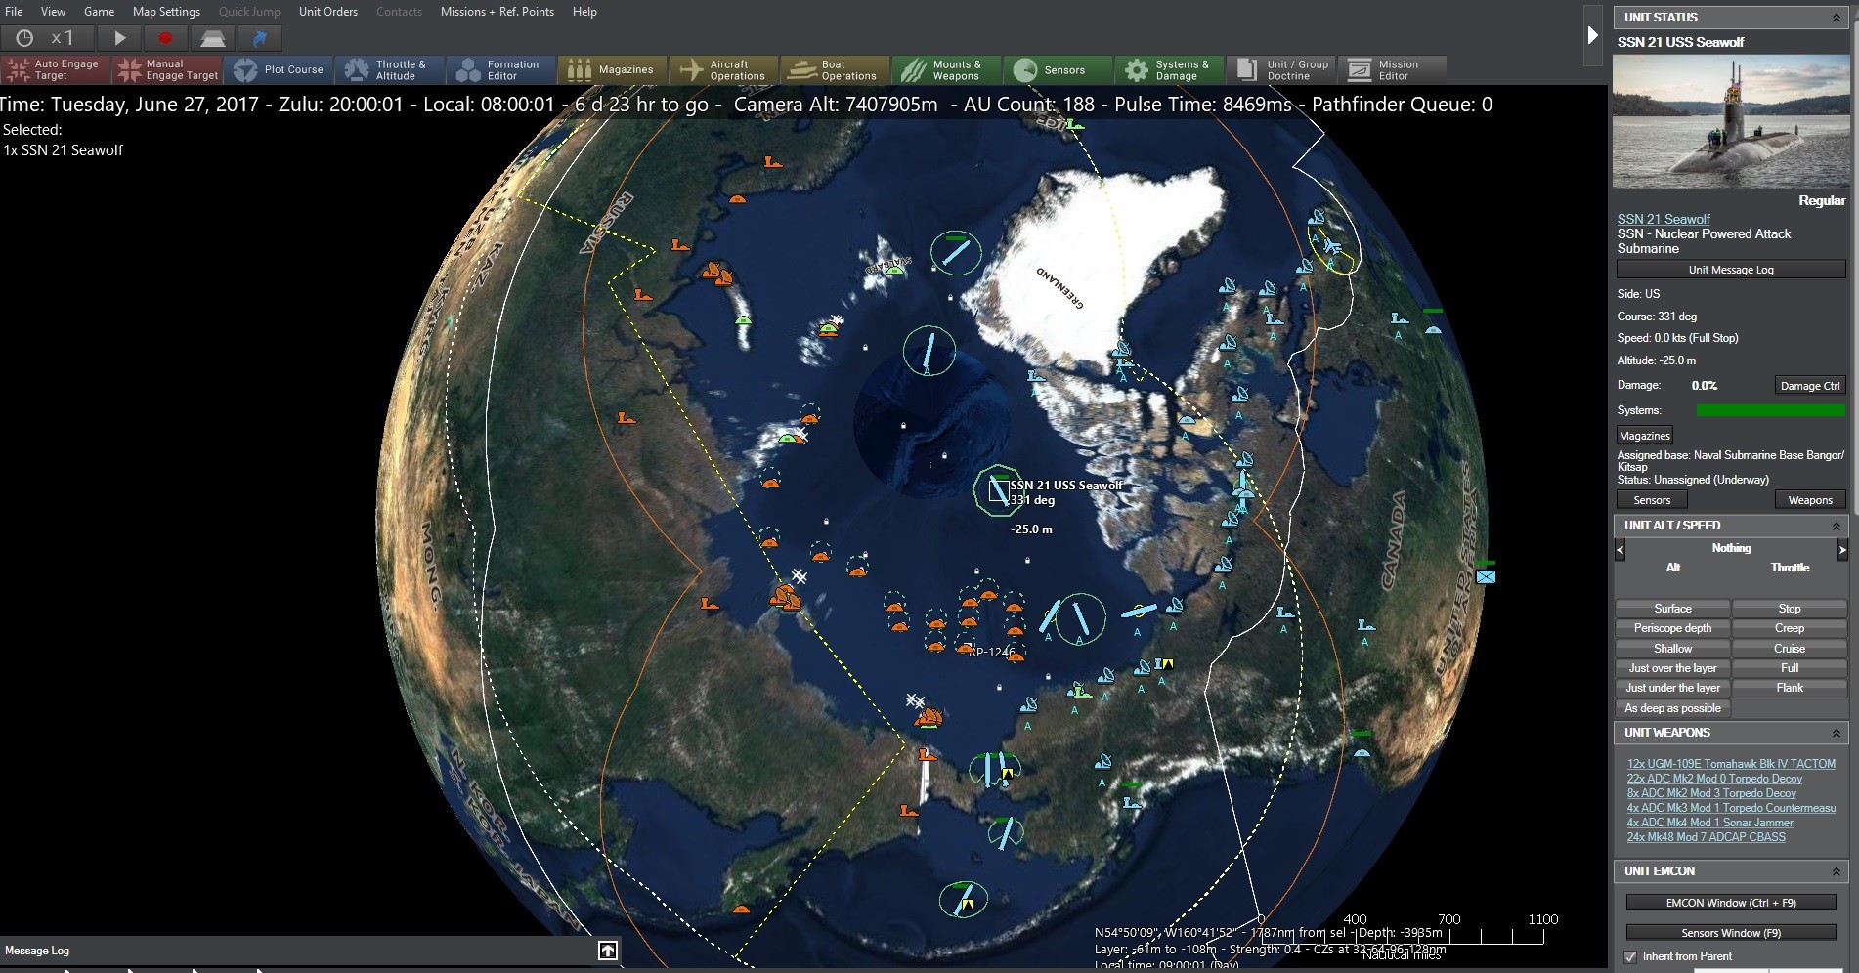Open the Magazines toolbar panel
Image resolution: width=1859 pixels, height=973 pixels.
[x=611, y=69]
